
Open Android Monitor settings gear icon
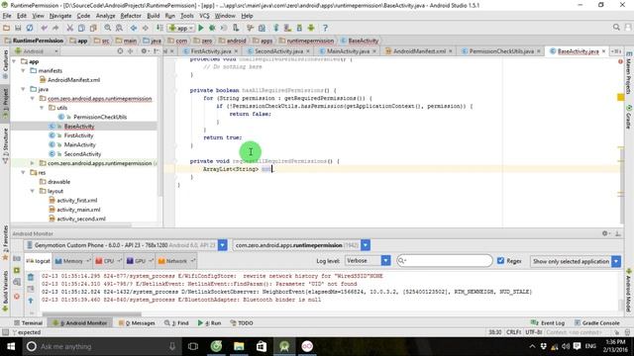(x=605, y=233)
